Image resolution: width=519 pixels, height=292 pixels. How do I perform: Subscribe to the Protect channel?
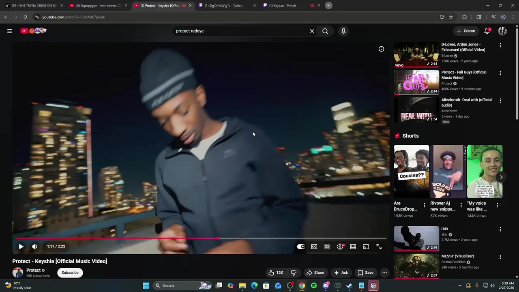[70, 273]
